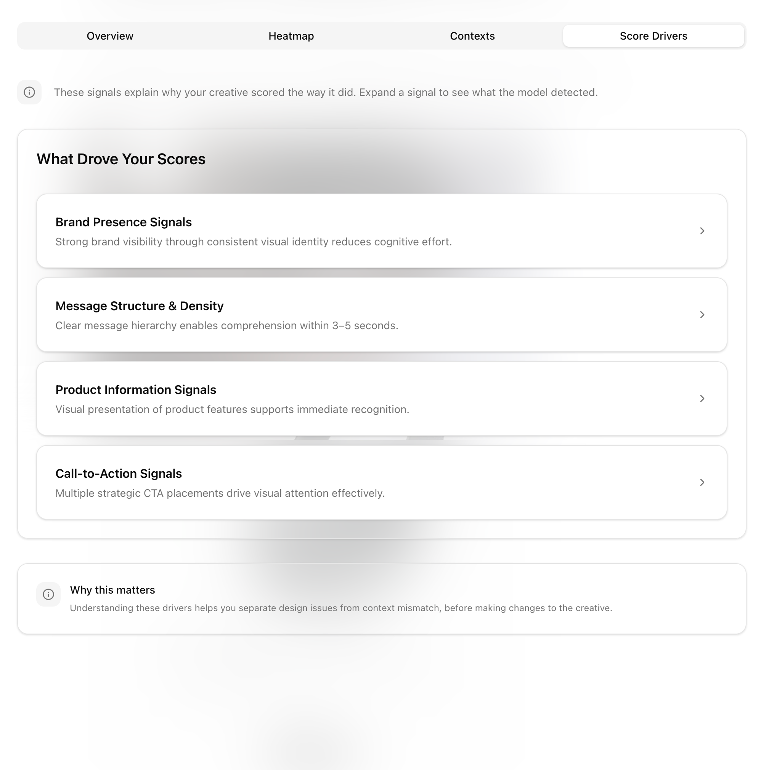Click the Product Information Signals chevron

tap(702, 399)
